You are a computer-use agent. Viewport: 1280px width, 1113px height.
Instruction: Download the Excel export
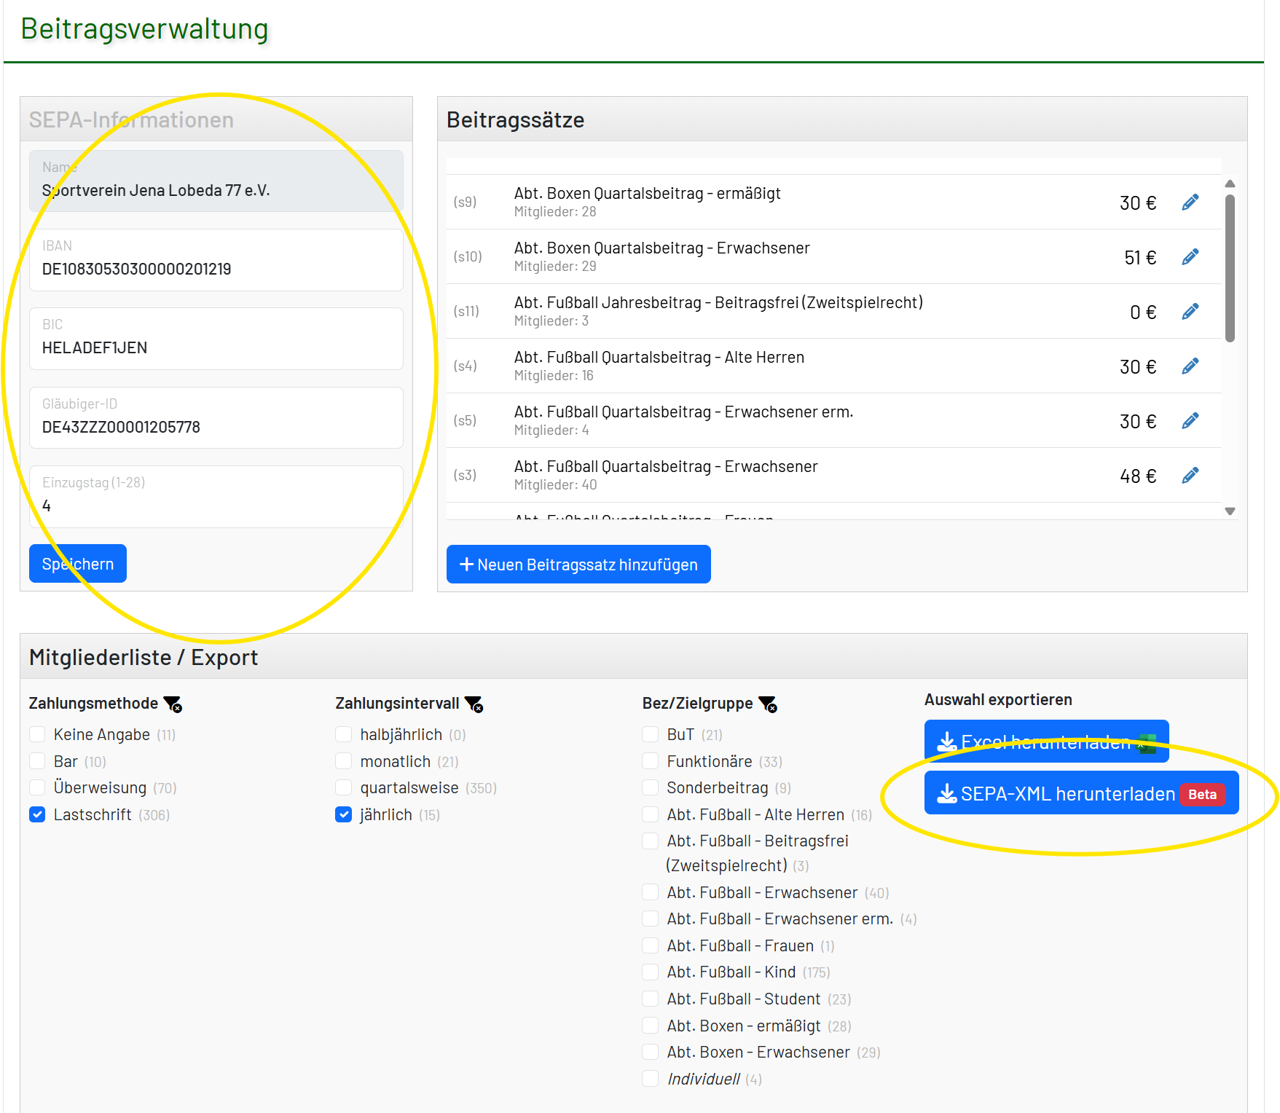[1046, 742]
